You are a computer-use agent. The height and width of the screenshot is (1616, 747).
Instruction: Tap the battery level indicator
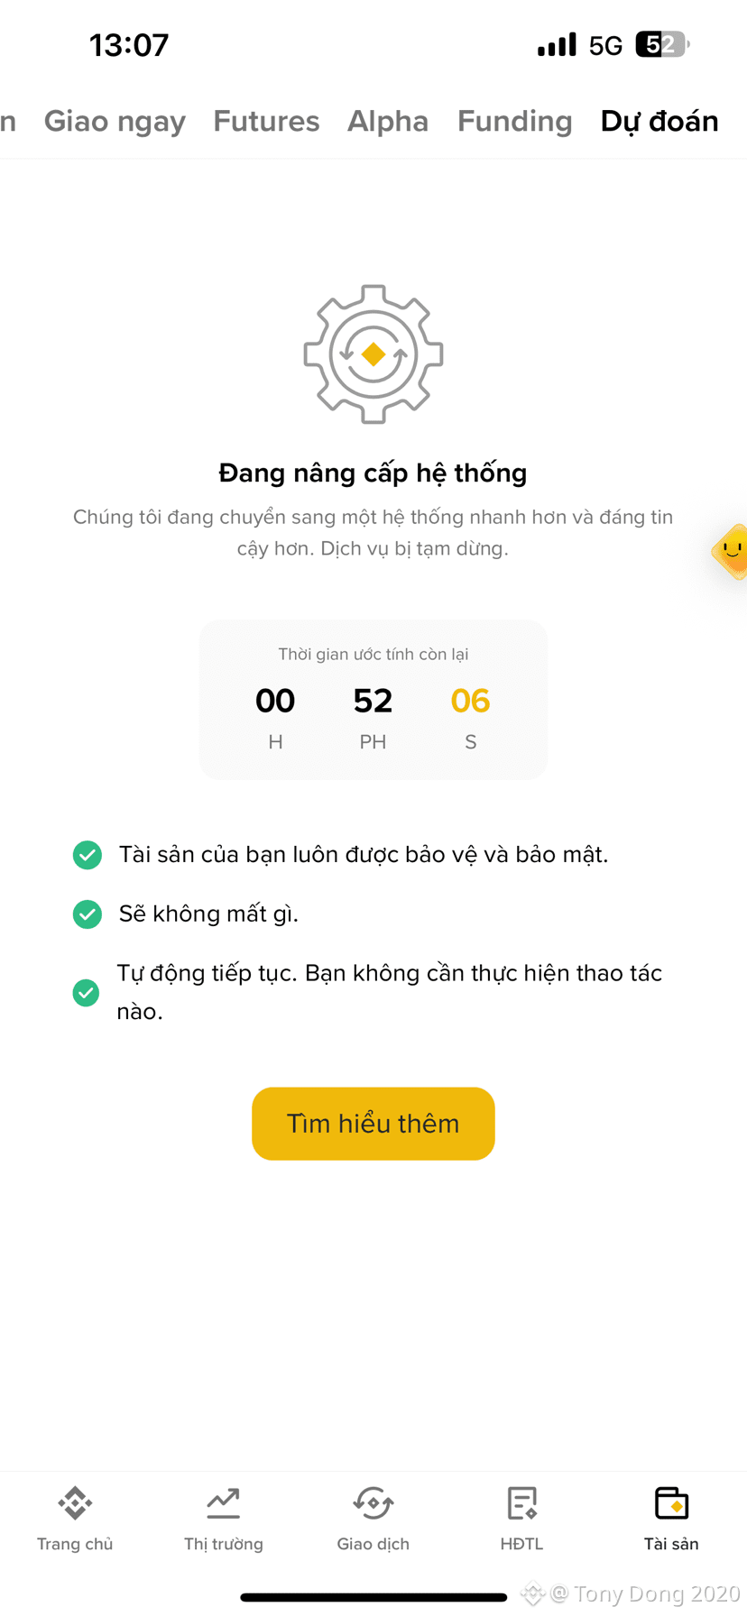coord(663,44)
